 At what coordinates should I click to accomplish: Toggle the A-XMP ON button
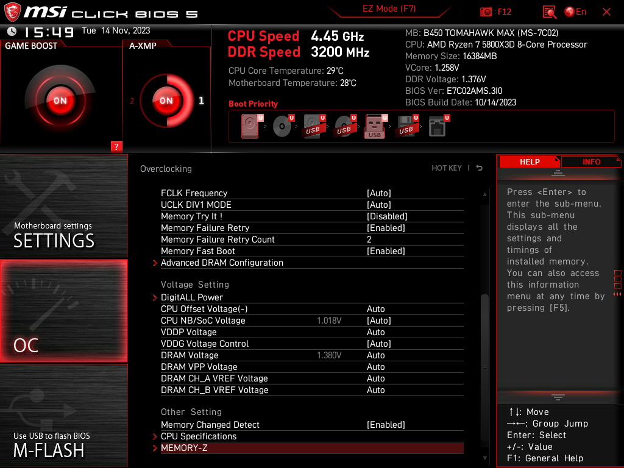click(166, 101)
